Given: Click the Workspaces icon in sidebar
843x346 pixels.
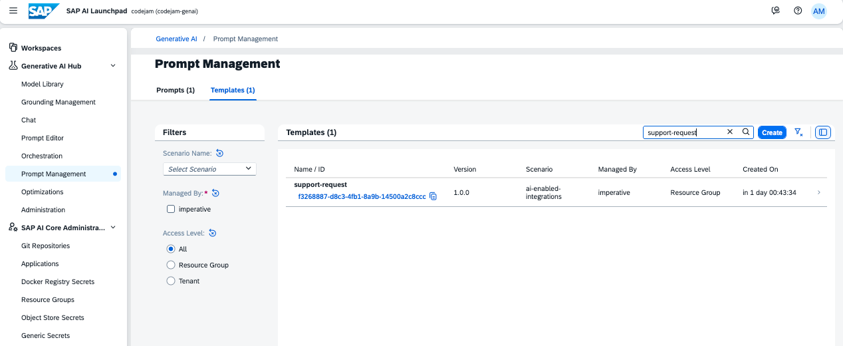Looking at the screenshot, I should click(x=13, y=48).
